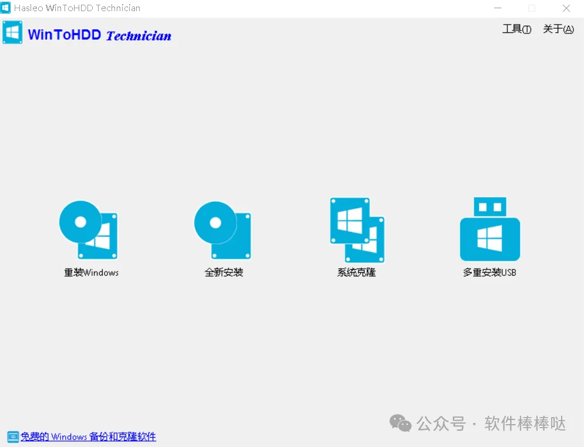Minimize the WinToHDD window
The image size is (584, 447).
pyautogui.click(x=498, y=8)
